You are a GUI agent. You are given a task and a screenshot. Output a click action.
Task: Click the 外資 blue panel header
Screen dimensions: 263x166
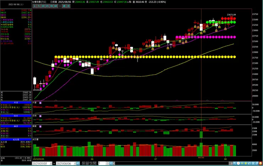tap(16, 103)
